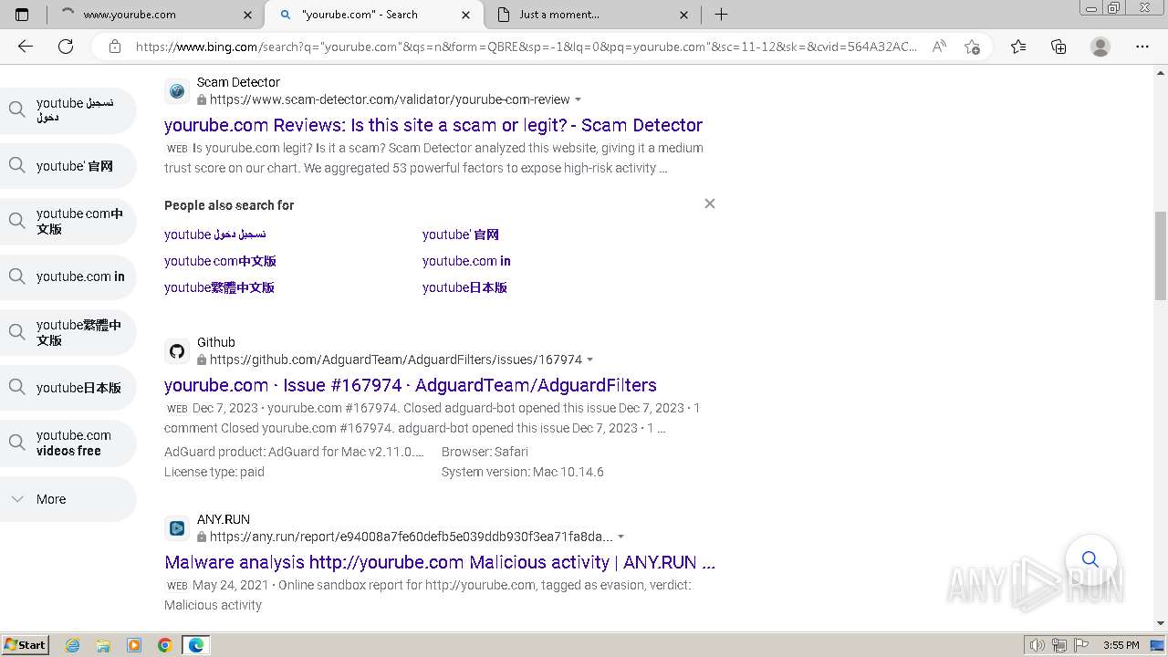Screen dimensions: 1168x657
Task: Open Chrome from taskbar
Action: 165,645
